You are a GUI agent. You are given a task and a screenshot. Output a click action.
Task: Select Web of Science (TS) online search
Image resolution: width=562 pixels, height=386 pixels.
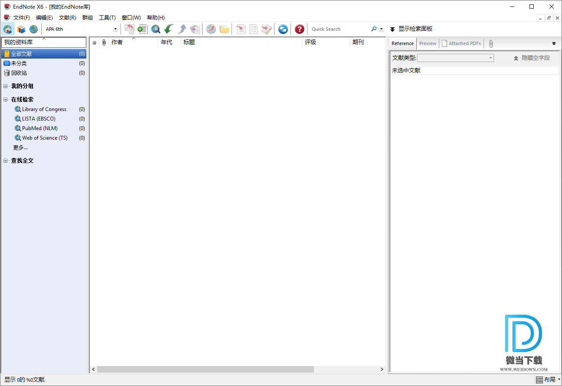45,138
